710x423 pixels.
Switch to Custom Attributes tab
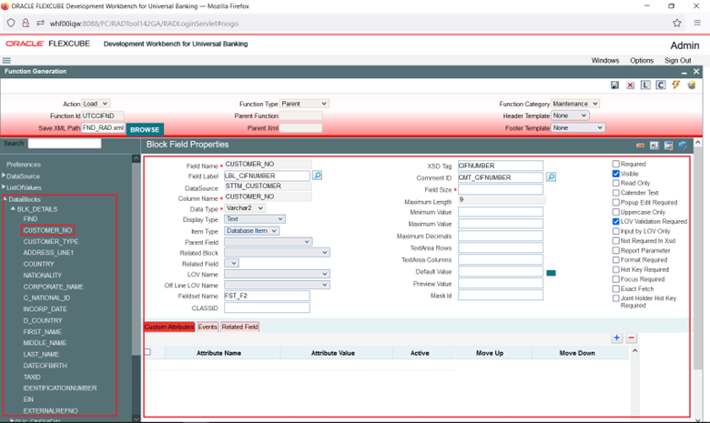169,327
